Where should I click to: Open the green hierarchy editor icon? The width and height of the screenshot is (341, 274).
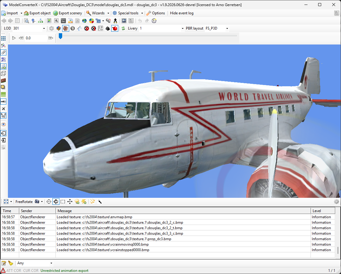pyautogui.click(x=41, y=21)
